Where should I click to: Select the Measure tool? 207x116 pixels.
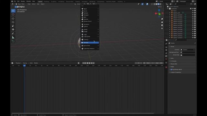point(13,37)
